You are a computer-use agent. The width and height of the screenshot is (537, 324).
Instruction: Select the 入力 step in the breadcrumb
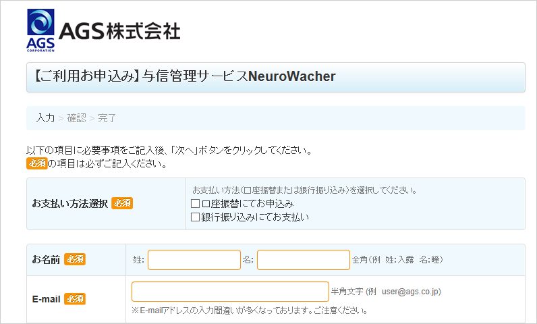pos(45,118)
